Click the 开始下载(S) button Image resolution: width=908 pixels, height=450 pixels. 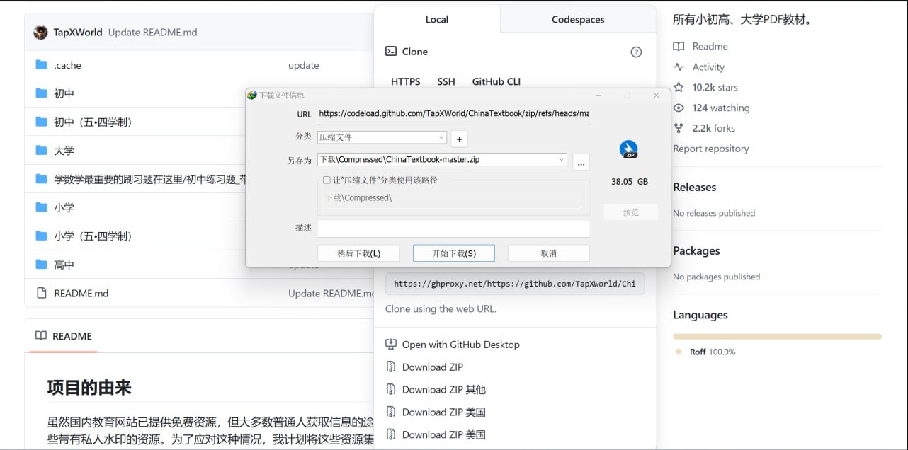coord(453,253)
